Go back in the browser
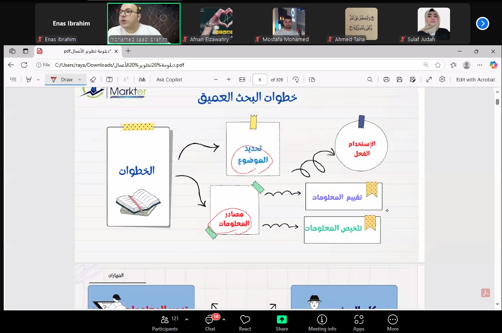 coord(11,65)
